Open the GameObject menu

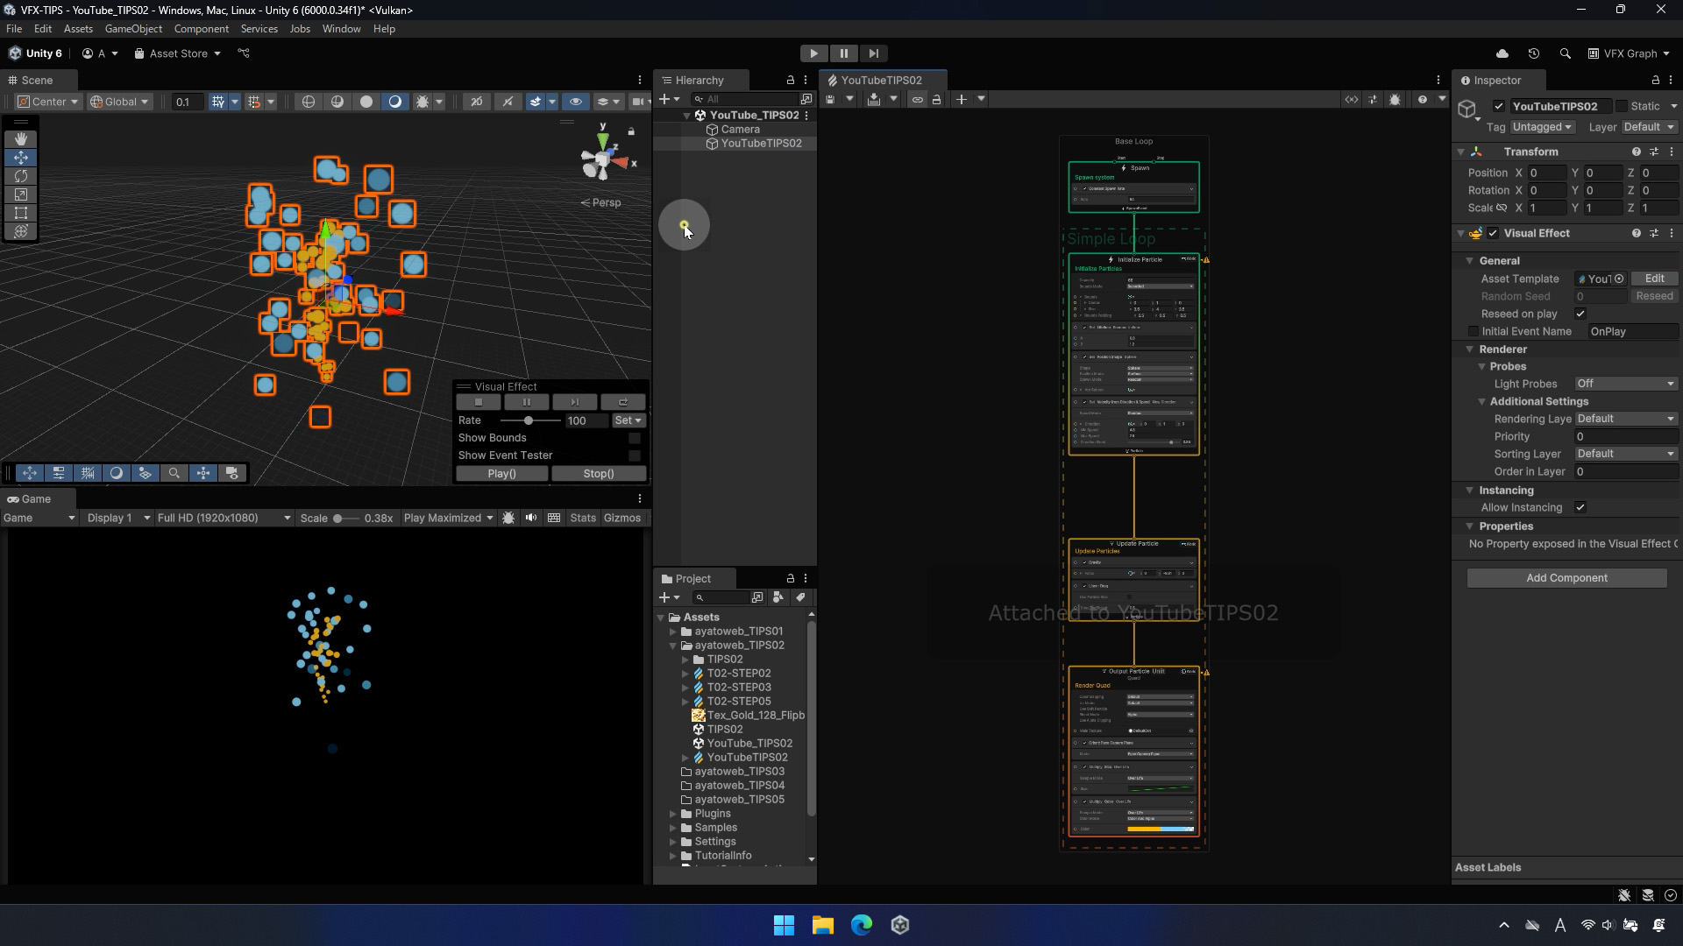pos(133,29)
